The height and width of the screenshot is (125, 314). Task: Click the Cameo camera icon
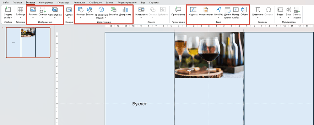click(x=69, y=10)
